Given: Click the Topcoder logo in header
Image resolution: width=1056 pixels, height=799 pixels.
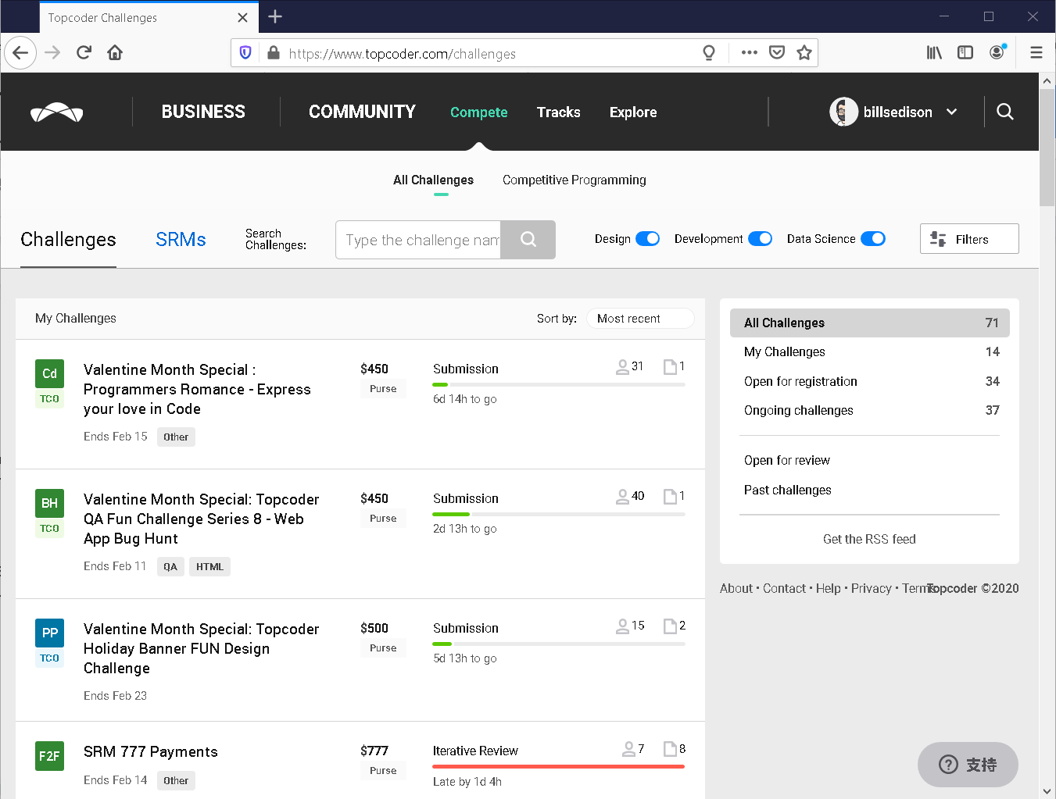Looking at the screenshot, I should (56, 112).
